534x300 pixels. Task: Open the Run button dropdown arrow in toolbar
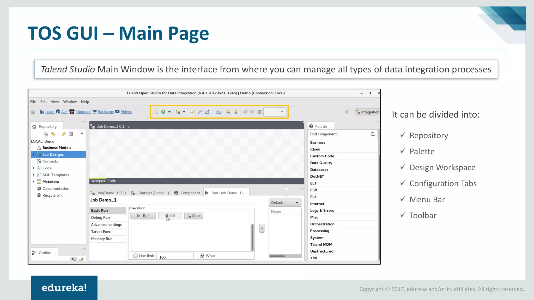point(169,112)
